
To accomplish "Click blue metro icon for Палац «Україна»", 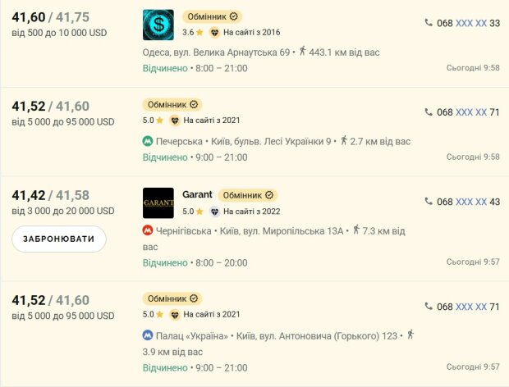I will (x=148, y=335).
